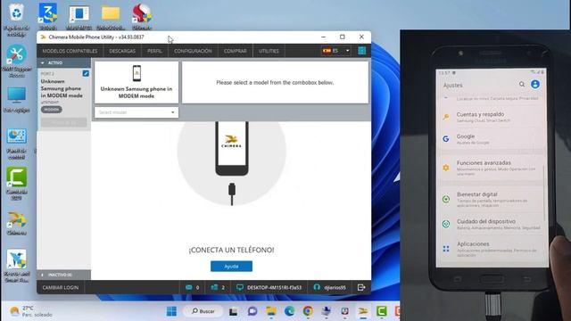This screenshot has width=571, height=321.
Task: Tap Funciones avanzadas on the phone
Action: (x=492, y=168)
